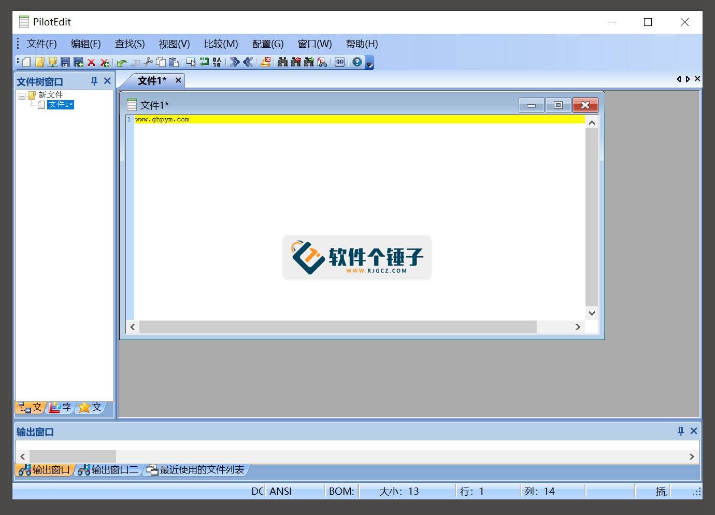Screen dimensions: 715x515
Task: Click the Save All toolbar icon
Action: click(79, 62)
